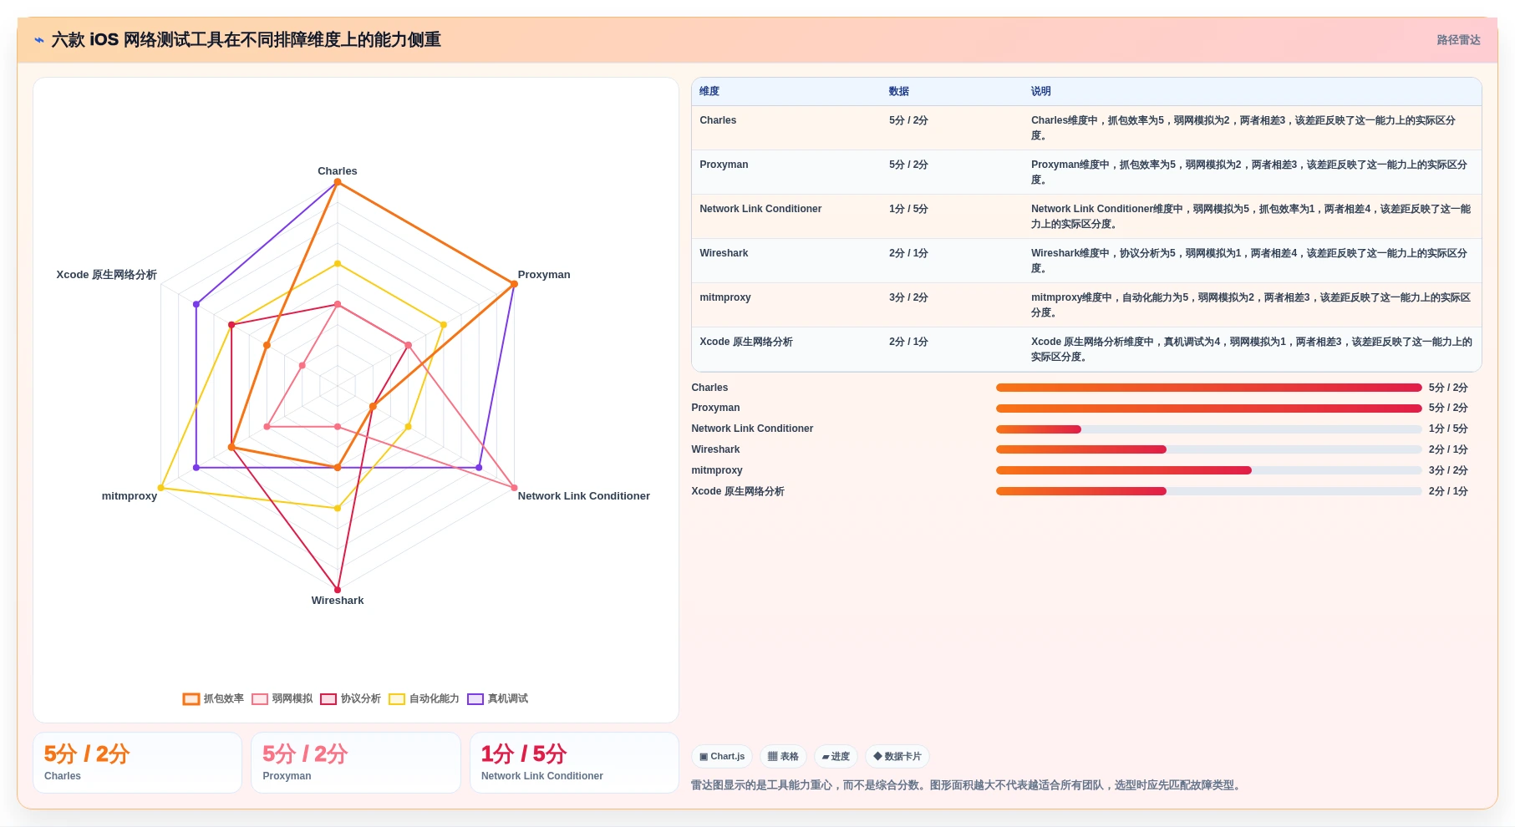Click the 路径雷达 label in header

pyautogui.click(x=1458, y=40)
